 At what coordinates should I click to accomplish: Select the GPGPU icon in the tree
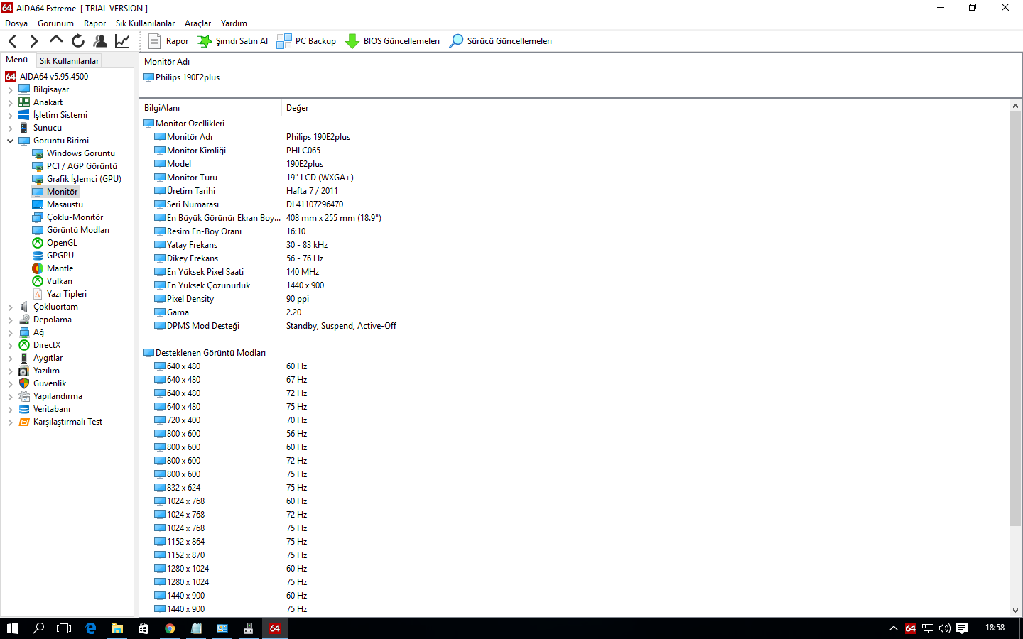coord(38,256)
